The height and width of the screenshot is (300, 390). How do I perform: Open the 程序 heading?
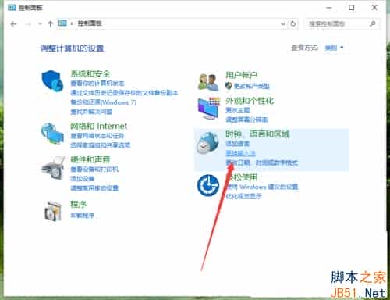78,204
